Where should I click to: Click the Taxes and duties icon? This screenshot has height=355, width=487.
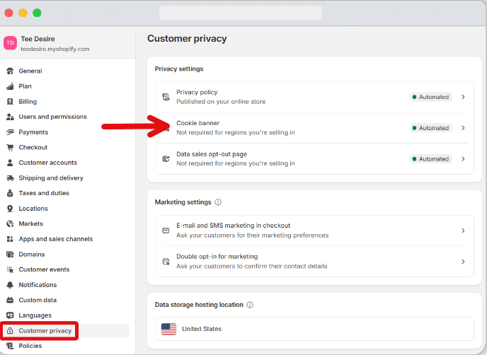tap(10, 193)
